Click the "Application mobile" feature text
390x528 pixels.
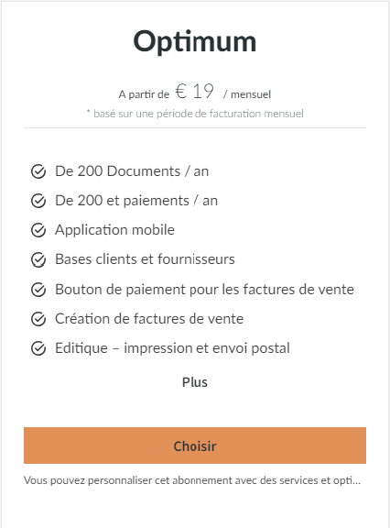114,230
